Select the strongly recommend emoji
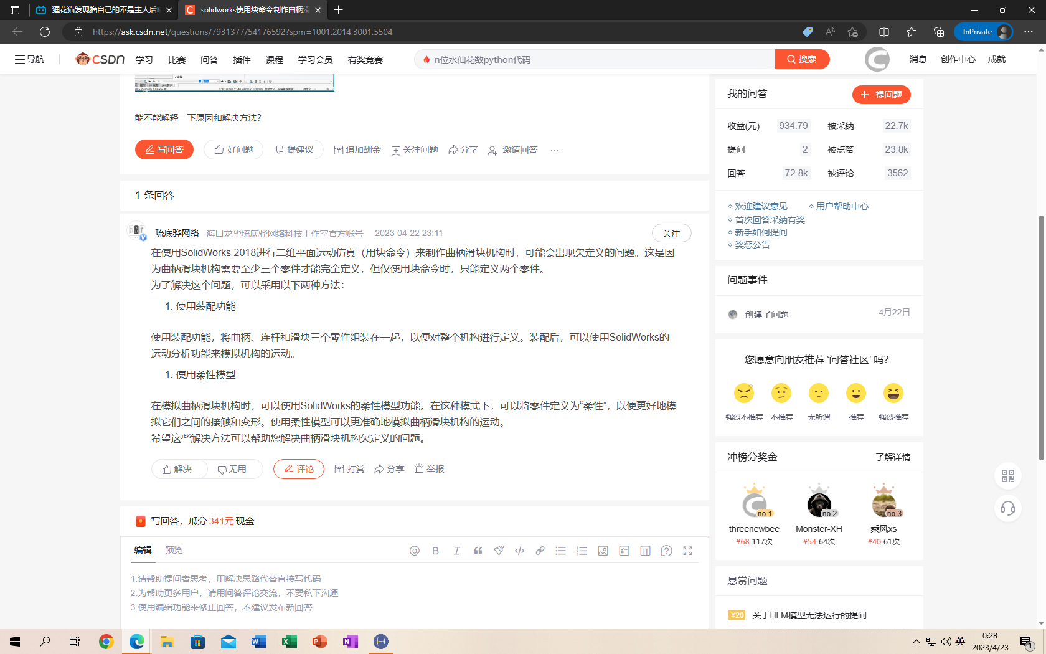Viewport: 1046px width, 654px height. (893, 393)
